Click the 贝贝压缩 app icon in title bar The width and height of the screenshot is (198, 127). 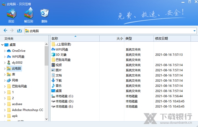[4, 4]
